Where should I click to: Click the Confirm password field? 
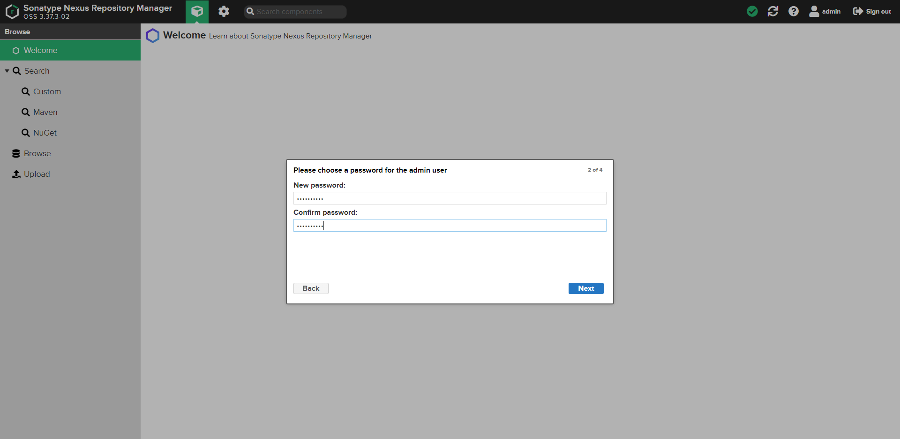tap(450, 226)
